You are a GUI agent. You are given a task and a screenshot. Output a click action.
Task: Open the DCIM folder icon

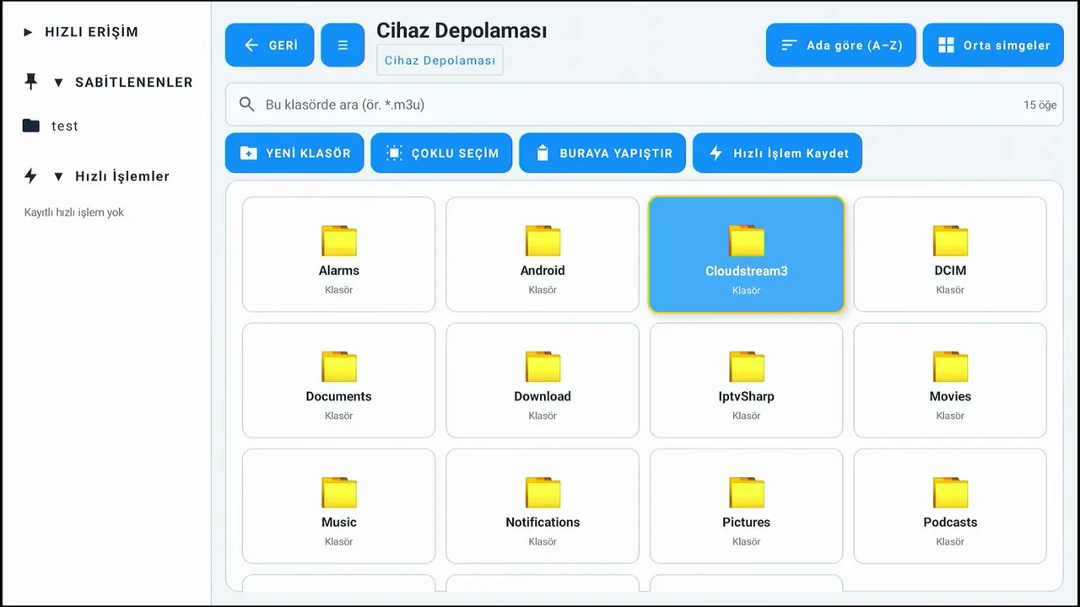pos(950,241)
